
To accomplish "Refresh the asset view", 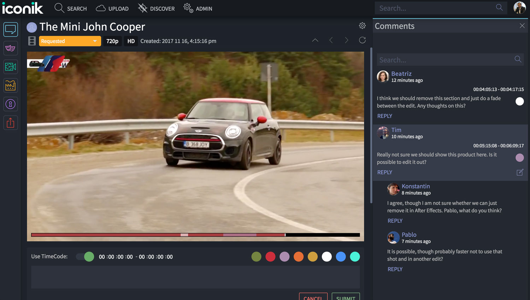I will pos(362,40).
